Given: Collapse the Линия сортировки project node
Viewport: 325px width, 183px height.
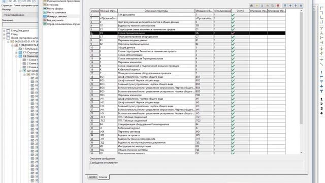Looking at the screenshot, I should 4,38.
